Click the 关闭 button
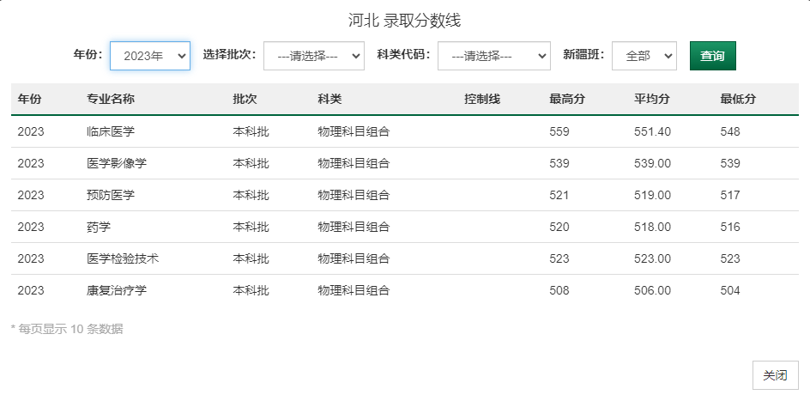 coord(775,375)
